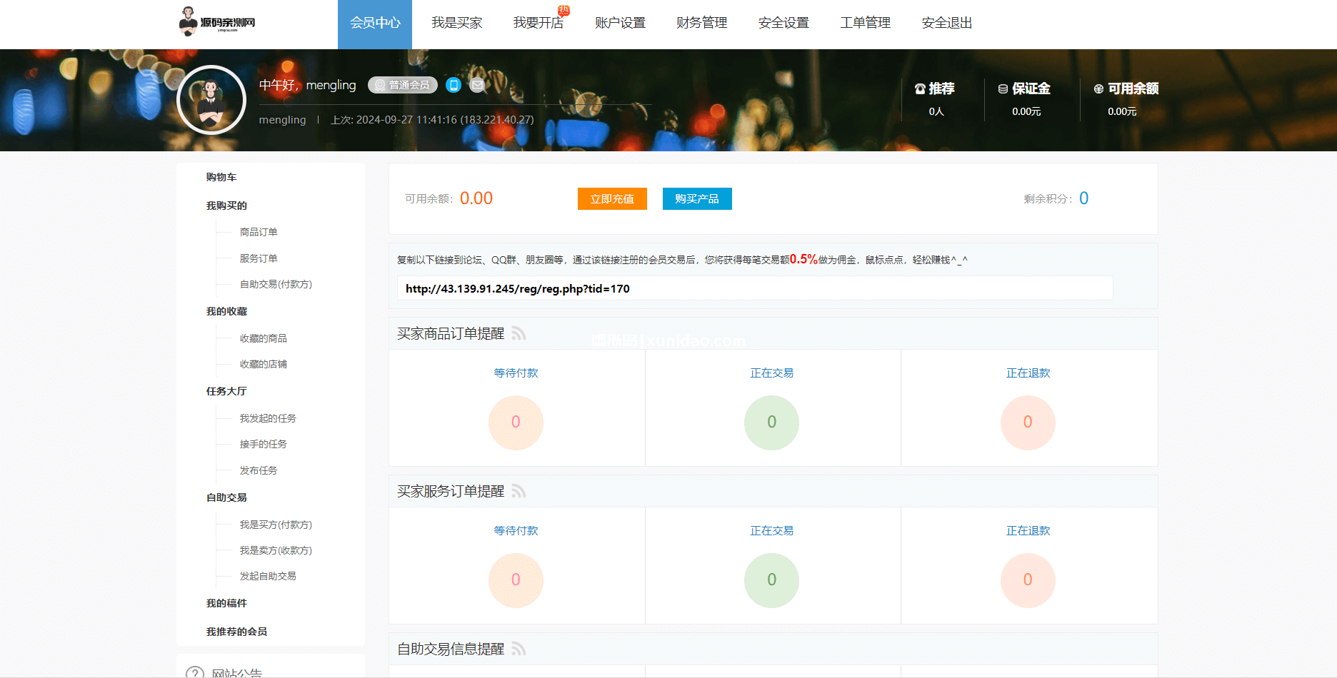1337x678 pixels.
Task: Click the 推荐 referral phone icon
Action: coord(919,88)
